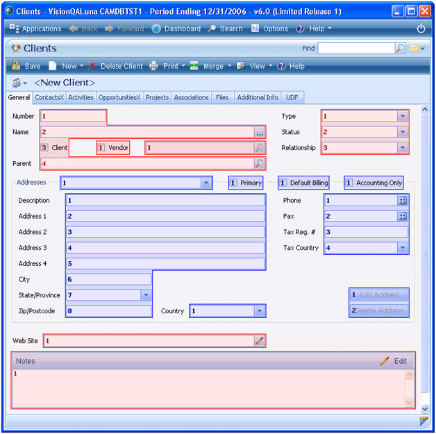Image resolution: width=436 pixels, height=434 pixels.
Task: Switch to the Projects tab
Action: click(x=157, y=97)
